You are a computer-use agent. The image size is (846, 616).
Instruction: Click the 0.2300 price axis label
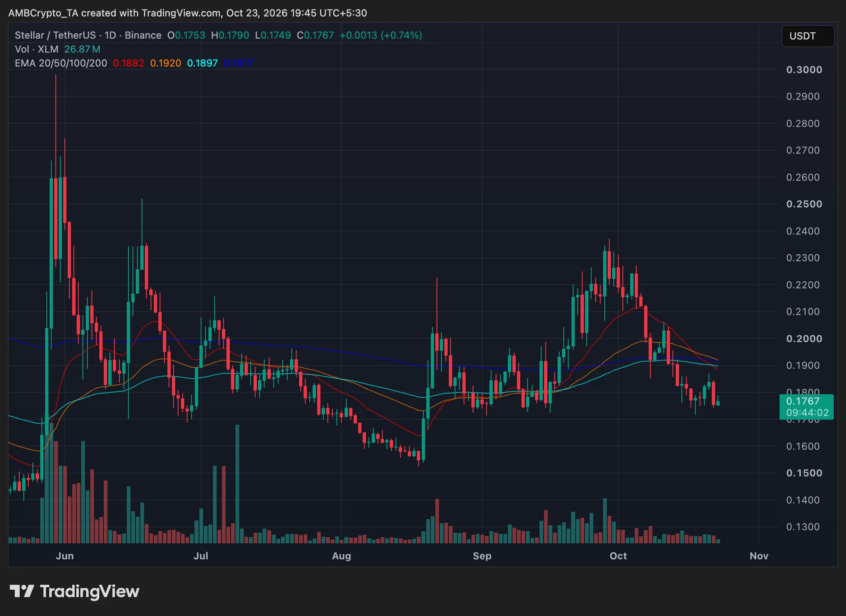[803, 258]
